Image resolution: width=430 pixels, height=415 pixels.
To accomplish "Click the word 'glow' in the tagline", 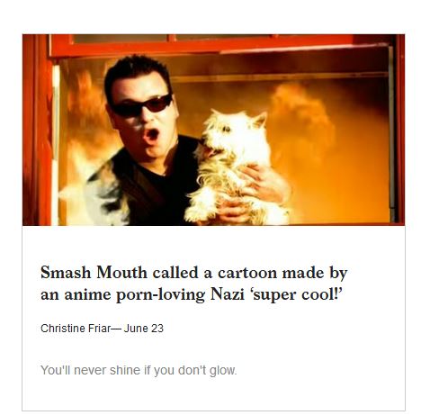I will click(x=222, y=371).
